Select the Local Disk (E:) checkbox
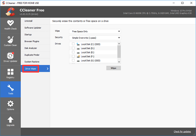The image size is (196, 136). point(73,52)
